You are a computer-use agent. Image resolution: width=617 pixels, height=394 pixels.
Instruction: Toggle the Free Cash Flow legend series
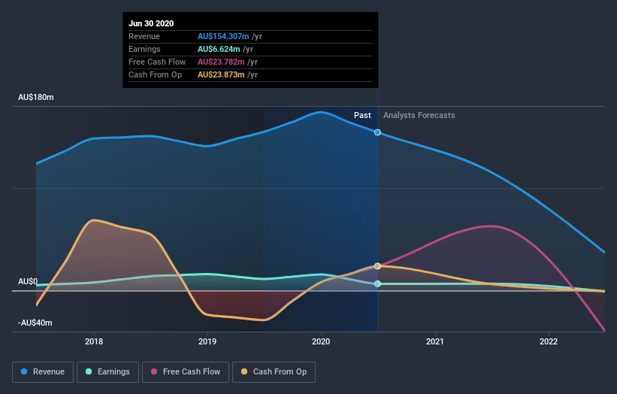186,372
